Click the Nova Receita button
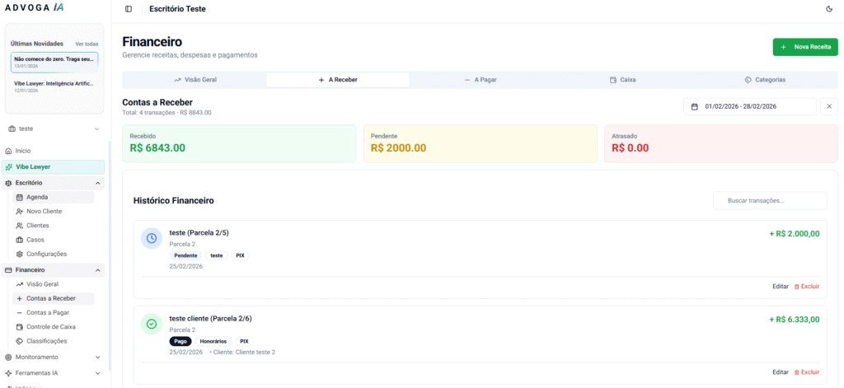Viewport: 844px width, 388px height. coord(804,47)
